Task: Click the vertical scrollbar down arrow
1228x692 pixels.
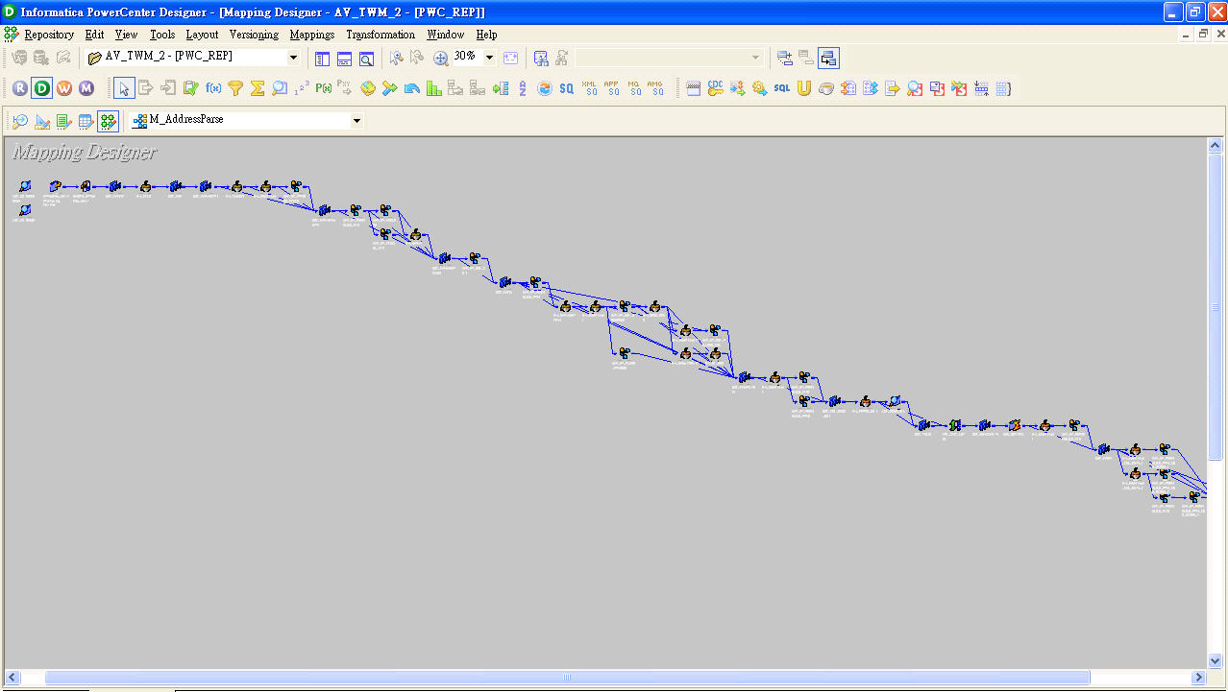Action: (x=1216, y=661)
